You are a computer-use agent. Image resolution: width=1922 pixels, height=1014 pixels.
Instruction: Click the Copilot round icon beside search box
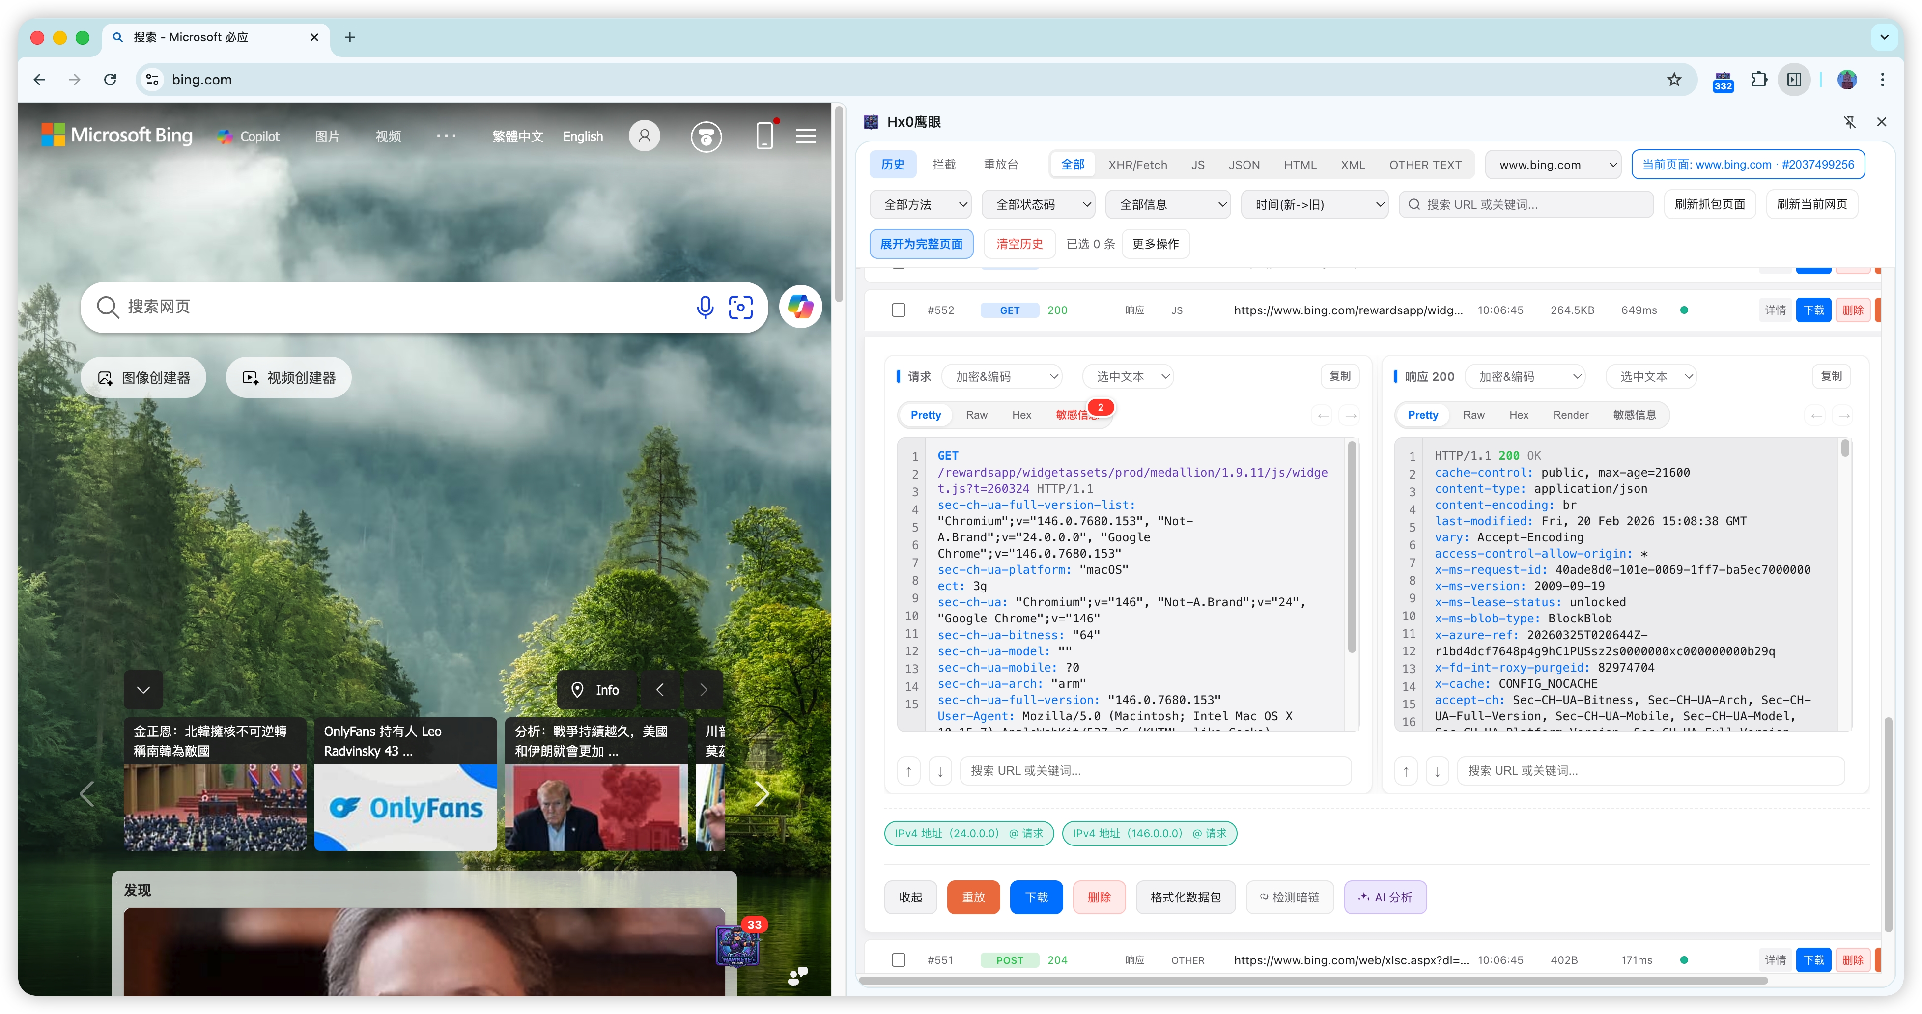(800, 307)
